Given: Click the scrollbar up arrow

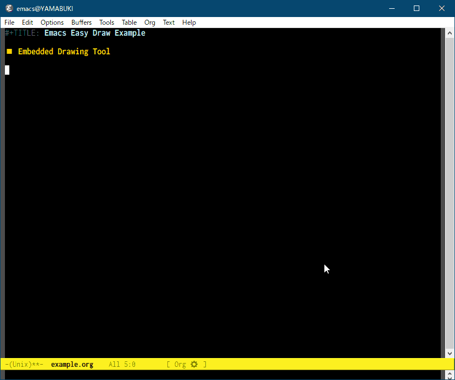Looking at the screenshot, I should 450,33.
